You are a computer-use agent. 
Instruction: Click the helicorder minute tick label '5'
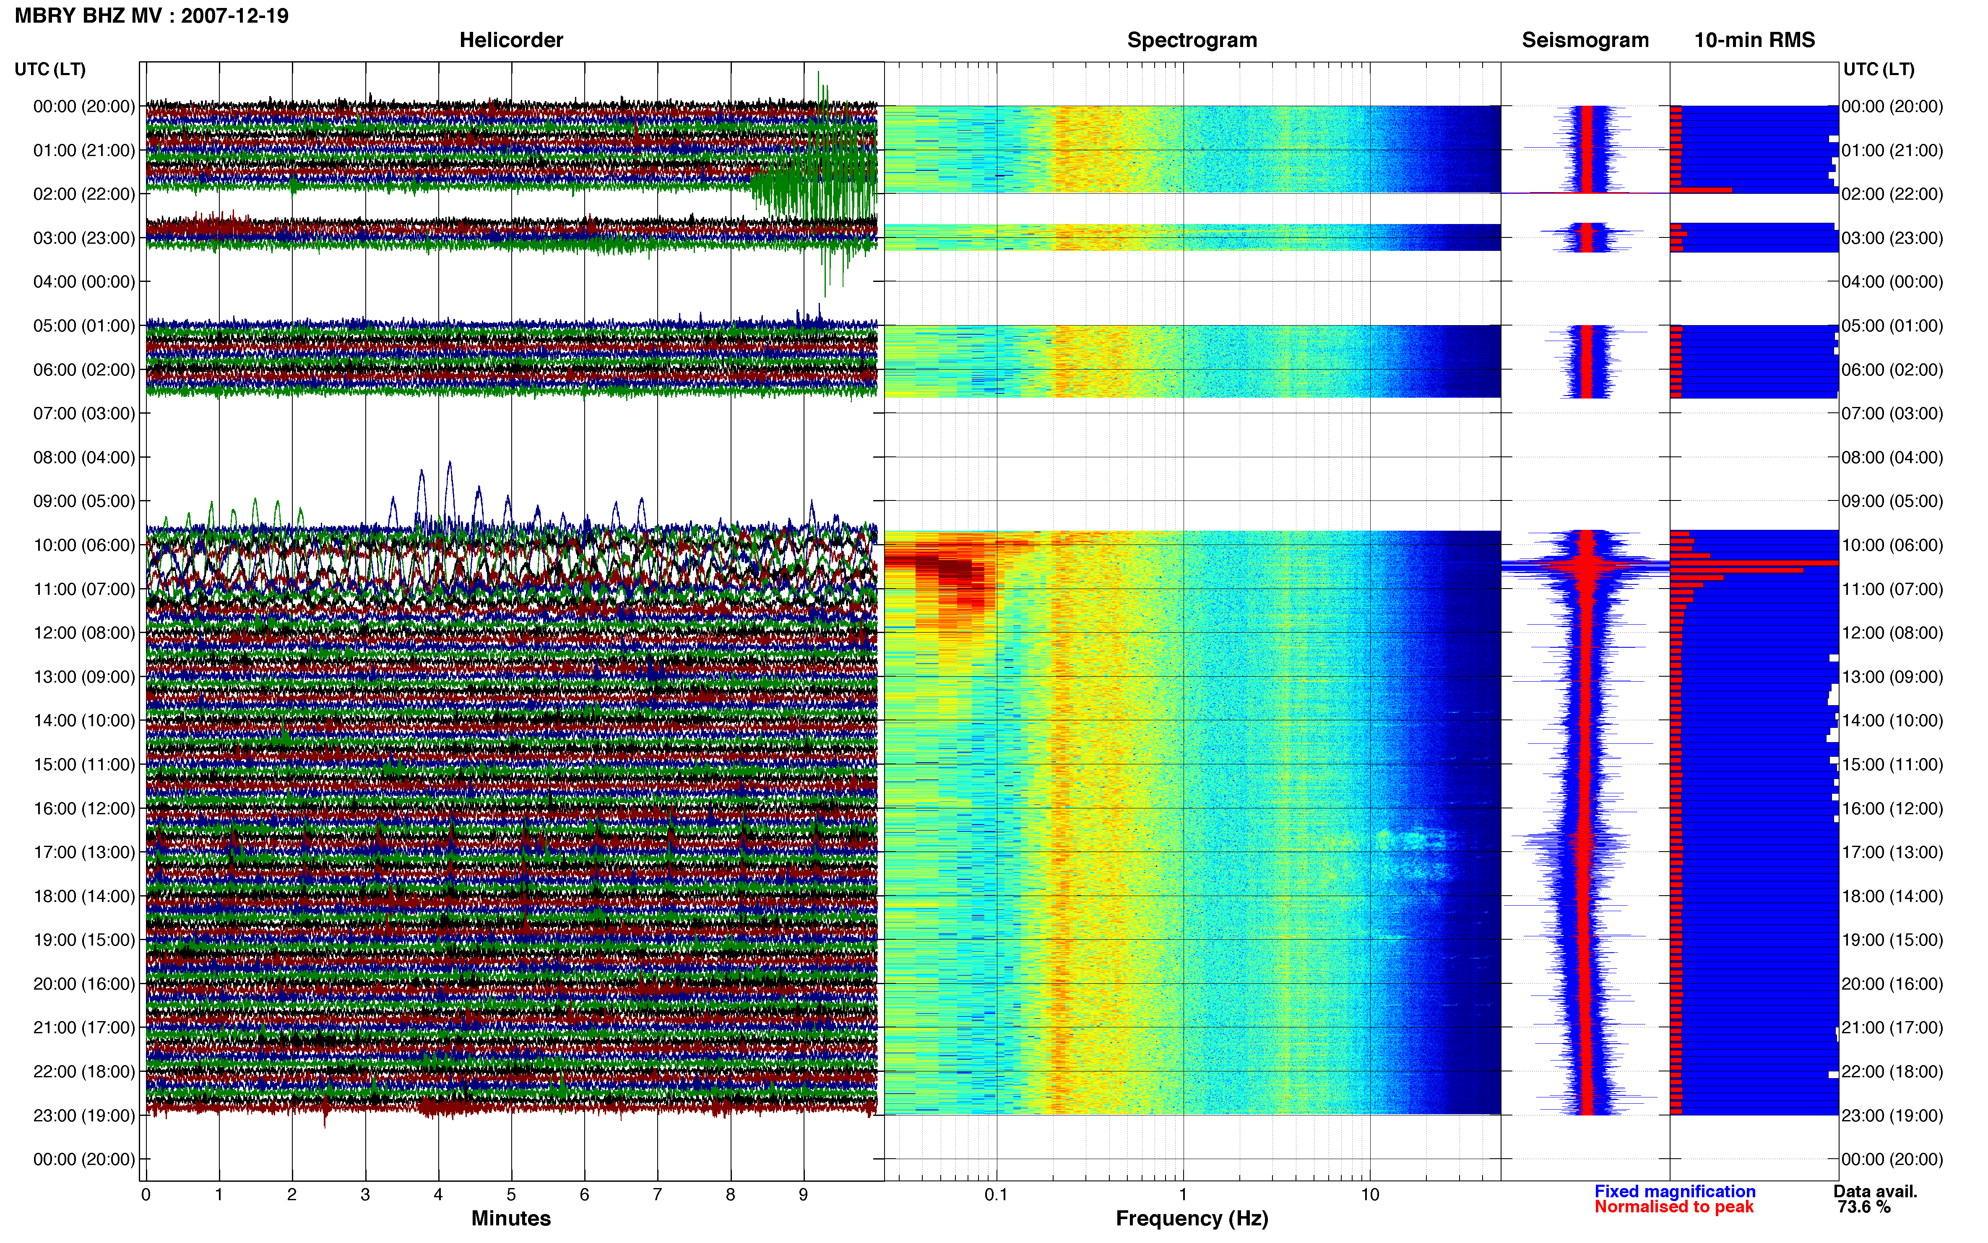coord(511,1194)
